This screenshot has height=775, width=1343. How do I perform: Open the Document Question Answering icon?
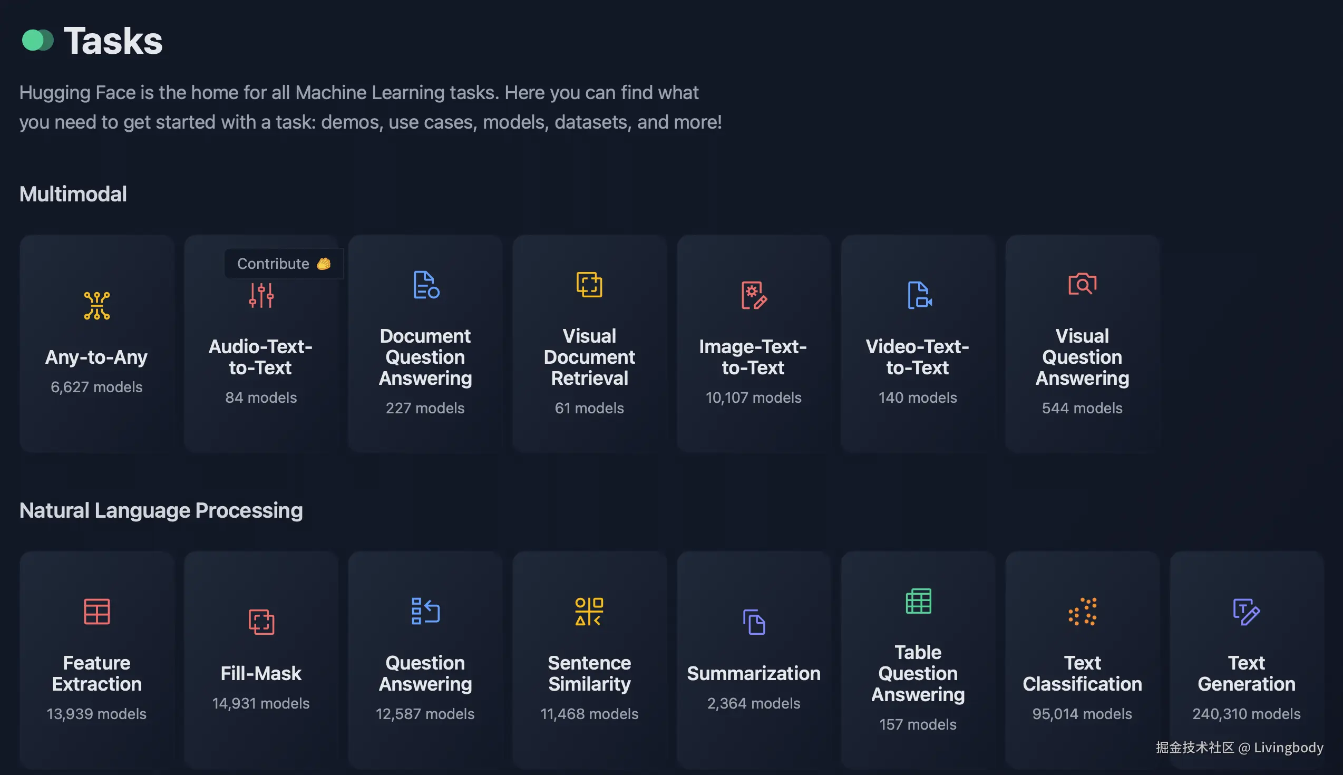tap(426, 285)
